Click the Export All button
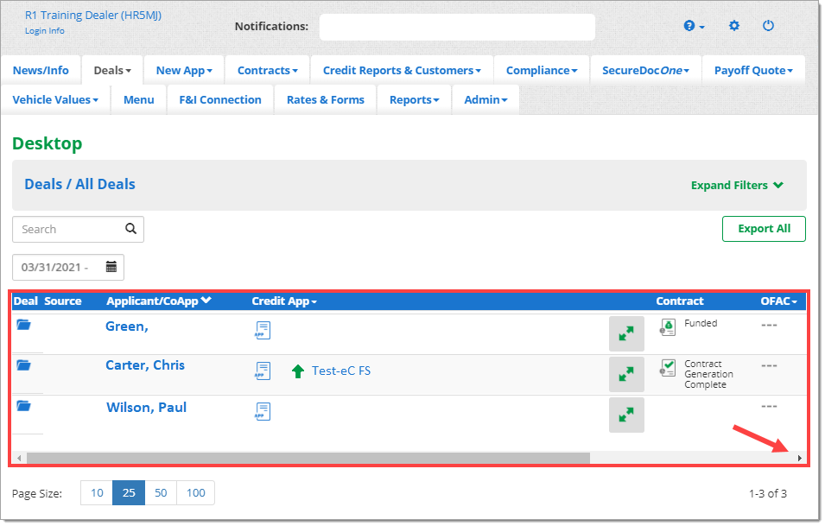This screenshot has width=825, height=526. point(764,229)
